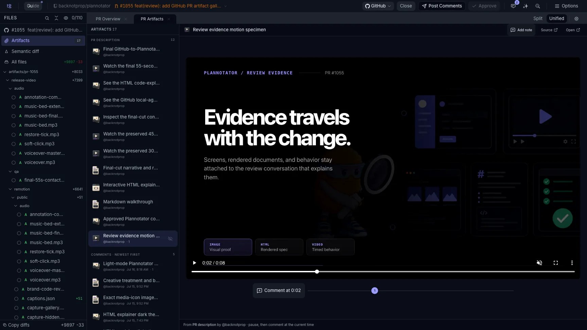Click Post Comments
The height and width of the screenshot is (330, 587).
[442, 6]
